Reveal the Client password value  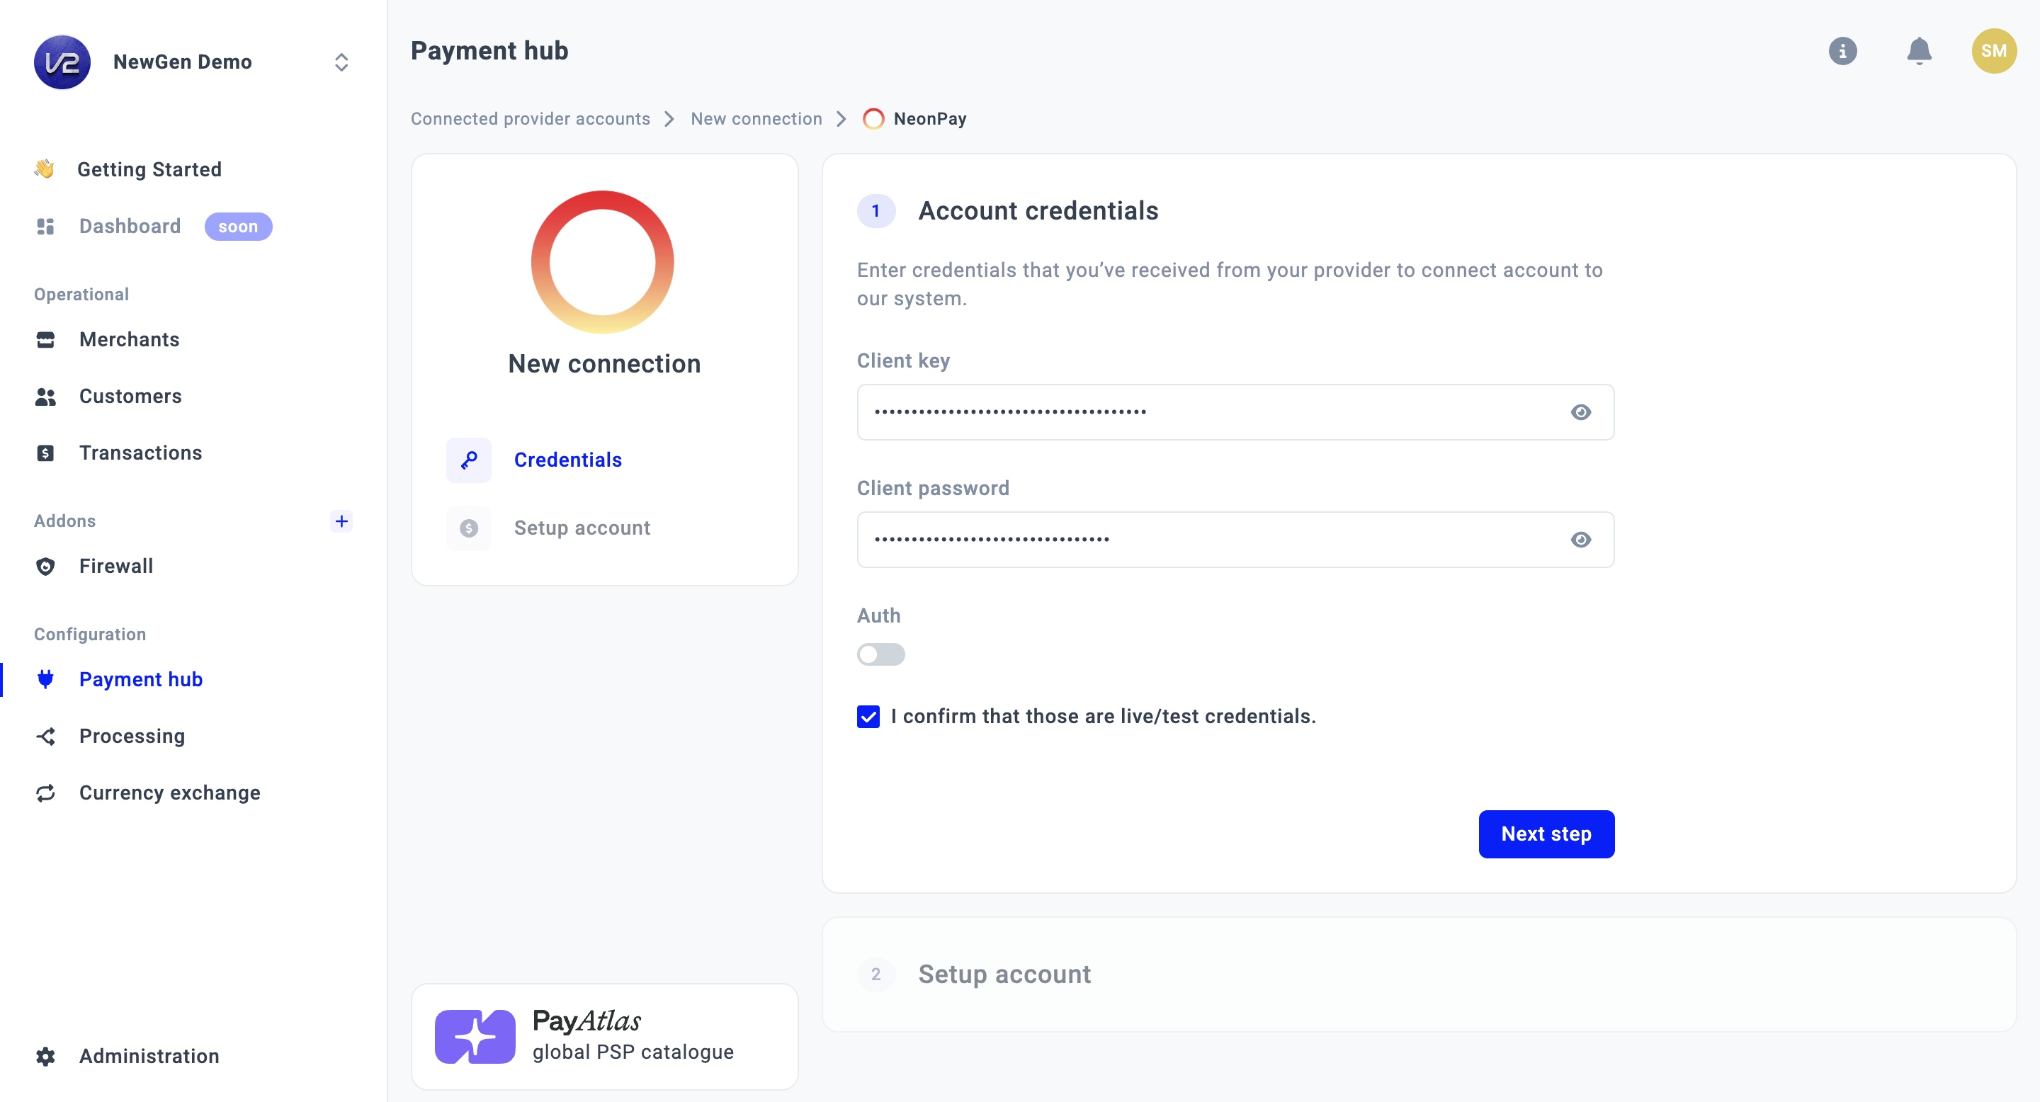point(1581,540)
